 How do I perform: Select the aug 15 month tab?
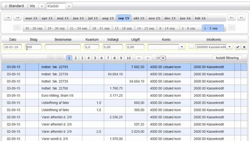point(108,18)
